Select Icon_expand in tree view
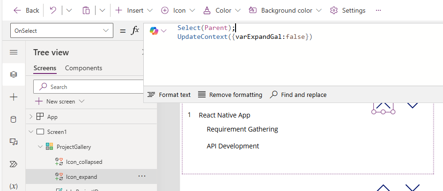Image resolution: width=443 pixels, height=191 pixels. tap(81, 177)
